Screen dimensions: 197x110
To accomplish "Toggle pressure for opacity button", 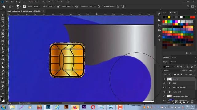I will 58,7.
